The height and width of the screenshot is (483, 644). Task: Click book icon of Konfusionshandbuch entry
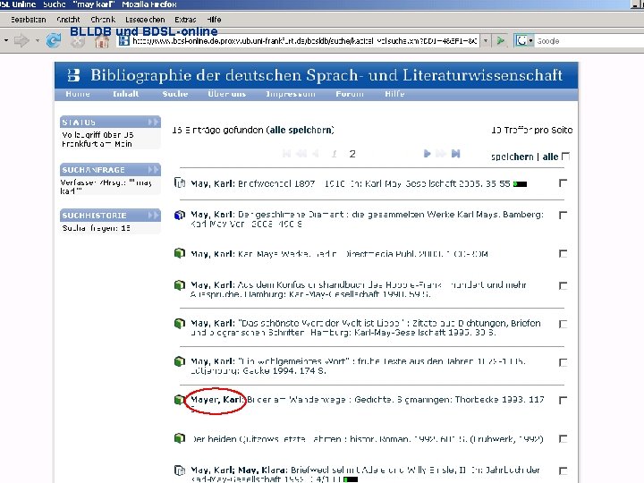[x=180, y=285]
